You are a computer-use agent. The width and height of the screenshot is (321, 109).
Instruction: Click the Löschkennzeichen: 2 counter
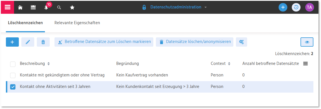(294, 54)
